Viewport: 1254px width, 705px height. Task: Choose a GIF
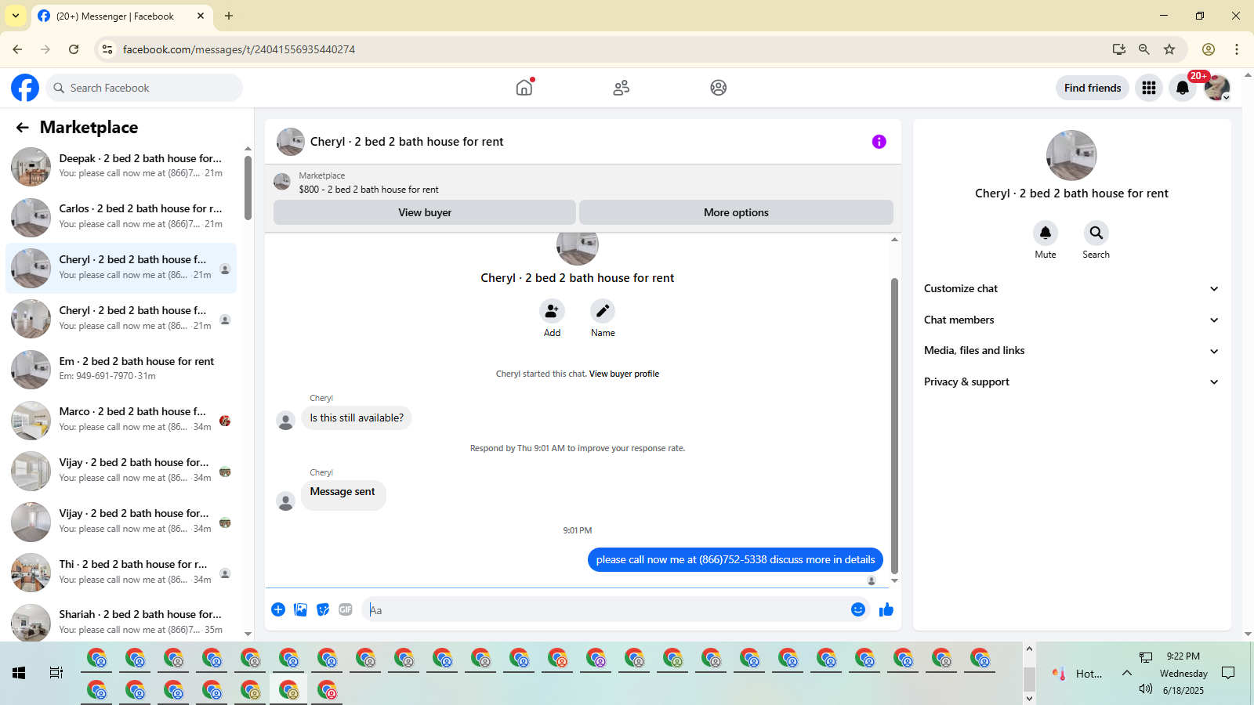(x=346, y=609)
